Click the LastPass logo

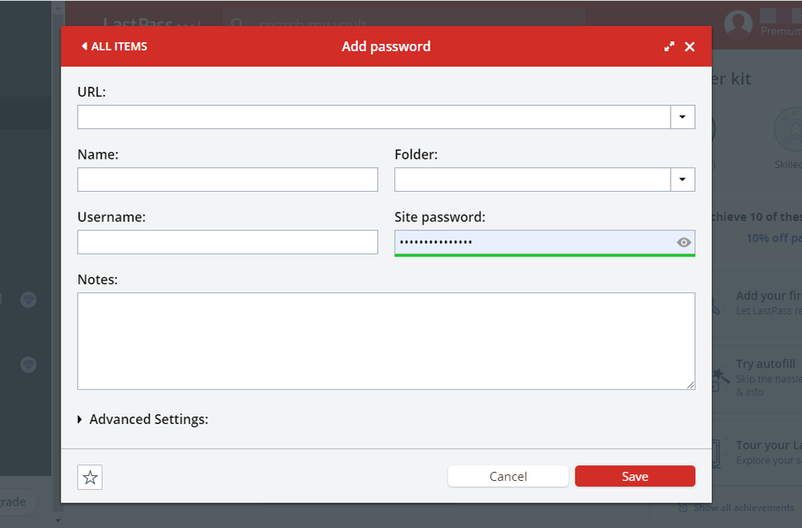tap(147, 23)
